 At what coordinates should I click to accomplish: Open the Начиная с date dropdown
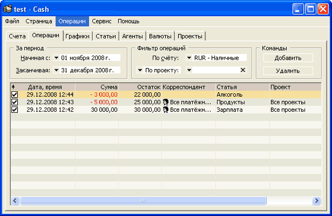pos(56,58)
